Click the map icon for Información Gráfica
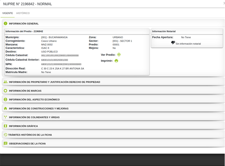The image size is (225, 166). (6, 126)
